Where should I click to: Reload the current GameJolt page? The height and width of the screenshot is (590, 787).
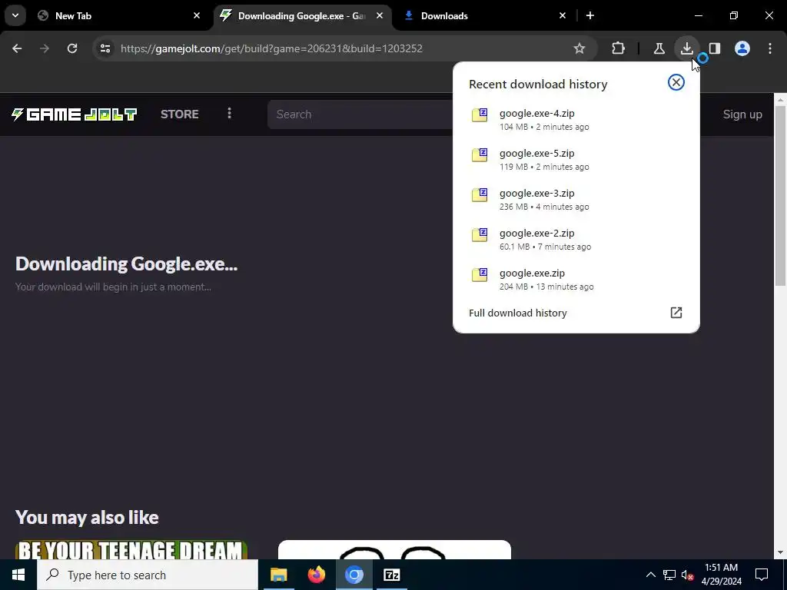[x=72, y=48]
